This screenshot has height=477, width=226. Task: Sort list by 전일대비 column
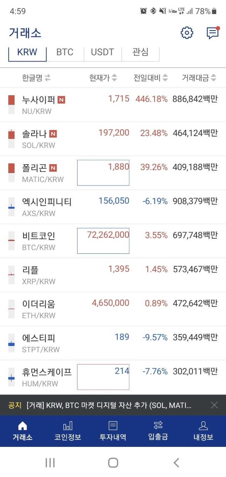tap(151, 78)
